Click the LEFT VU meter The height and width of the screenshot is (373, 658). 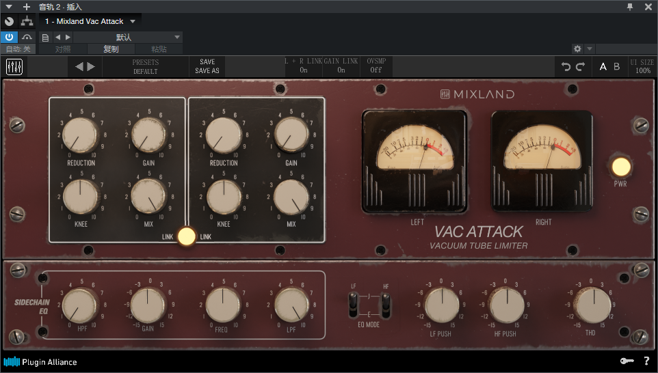pos(414,162)
